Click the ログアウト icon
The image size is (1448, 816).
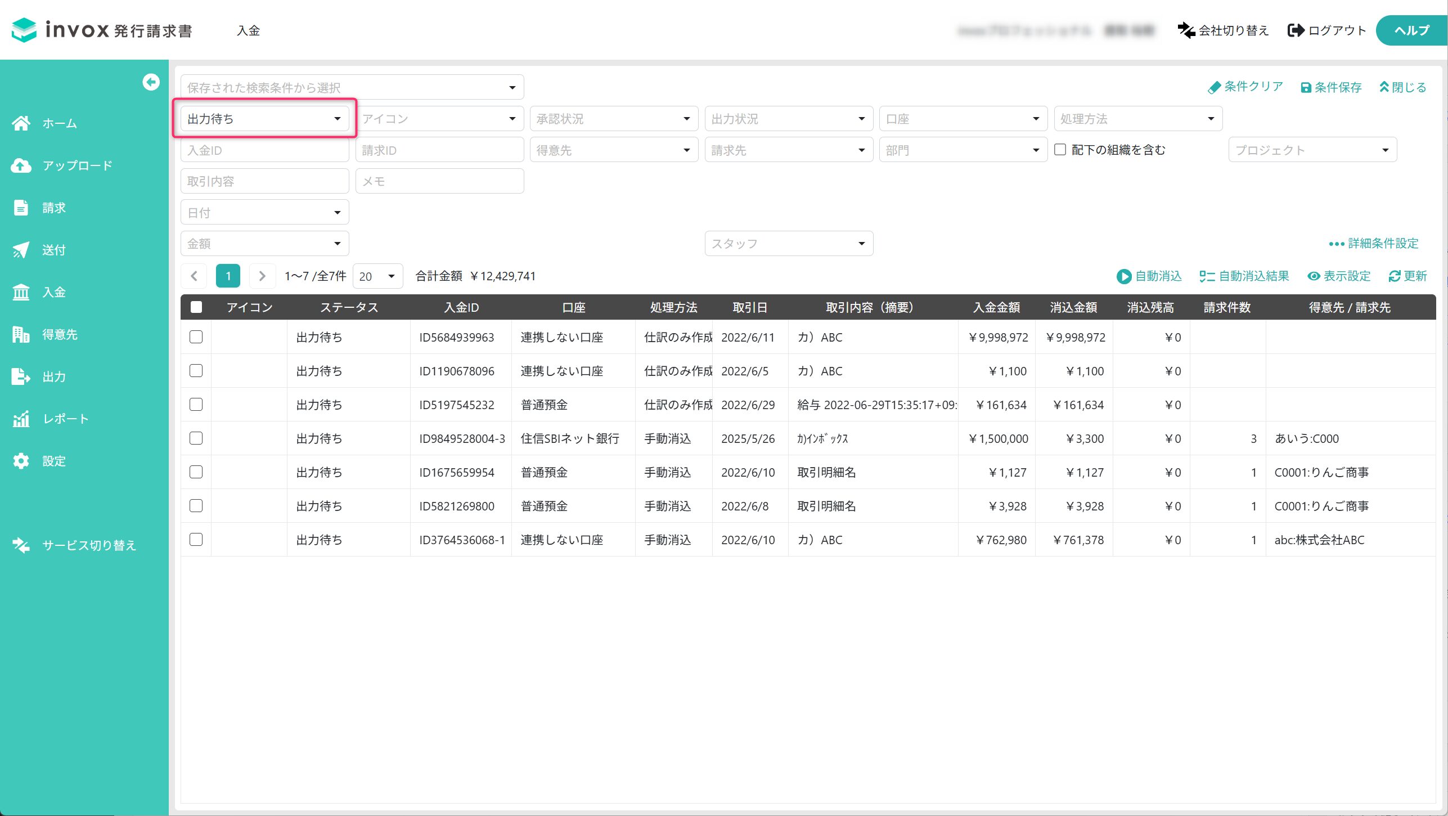point(1296,30)
